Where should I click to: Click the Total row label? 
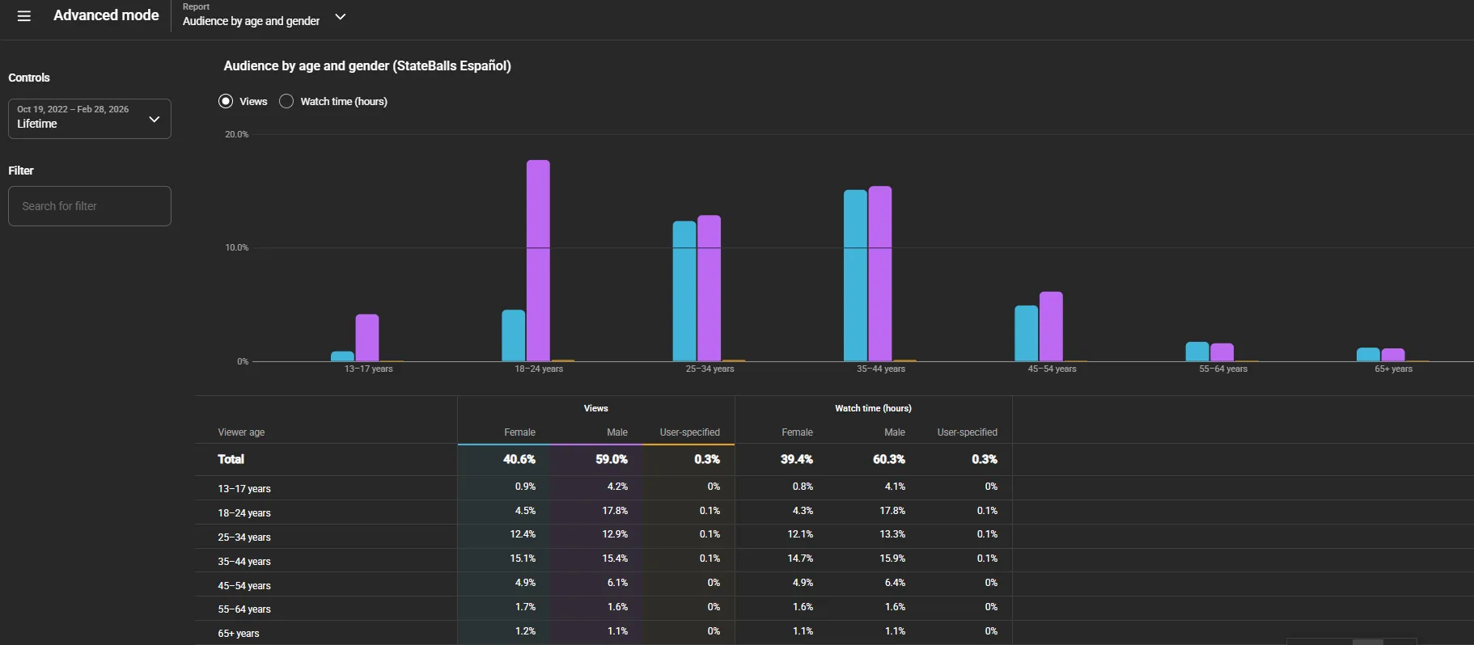231,459
